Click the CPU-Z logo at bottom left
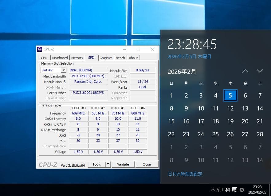Image resolution: width=271 pixels, height=196 pixels. 48,164
